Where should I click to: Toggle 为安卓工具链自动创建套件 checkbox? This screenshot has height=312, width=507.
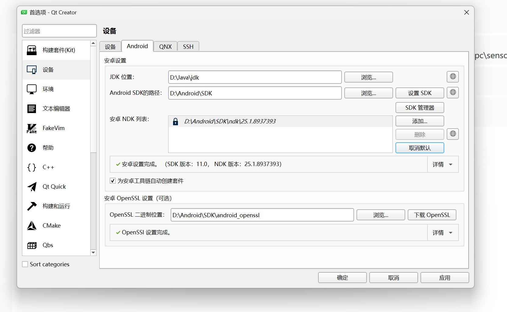click(x=113, y=181)
